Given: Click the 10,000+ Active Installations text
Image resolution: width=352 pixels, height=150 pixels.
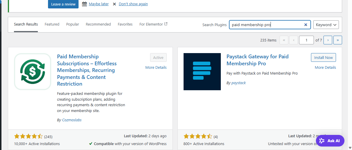Looking at the screenshot, I should (37, 144).
